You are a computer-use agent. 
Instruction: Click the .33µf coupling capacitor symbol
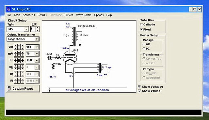tap(50, 58)
